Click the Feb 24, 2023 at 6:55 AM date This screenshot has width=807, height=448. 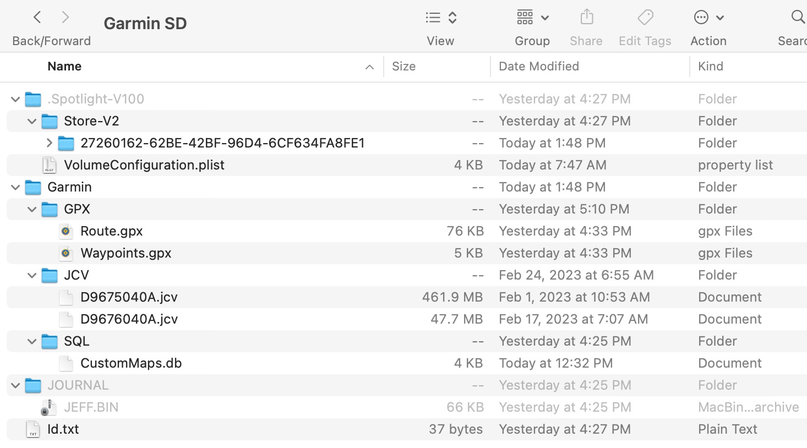tap(576, 275)
